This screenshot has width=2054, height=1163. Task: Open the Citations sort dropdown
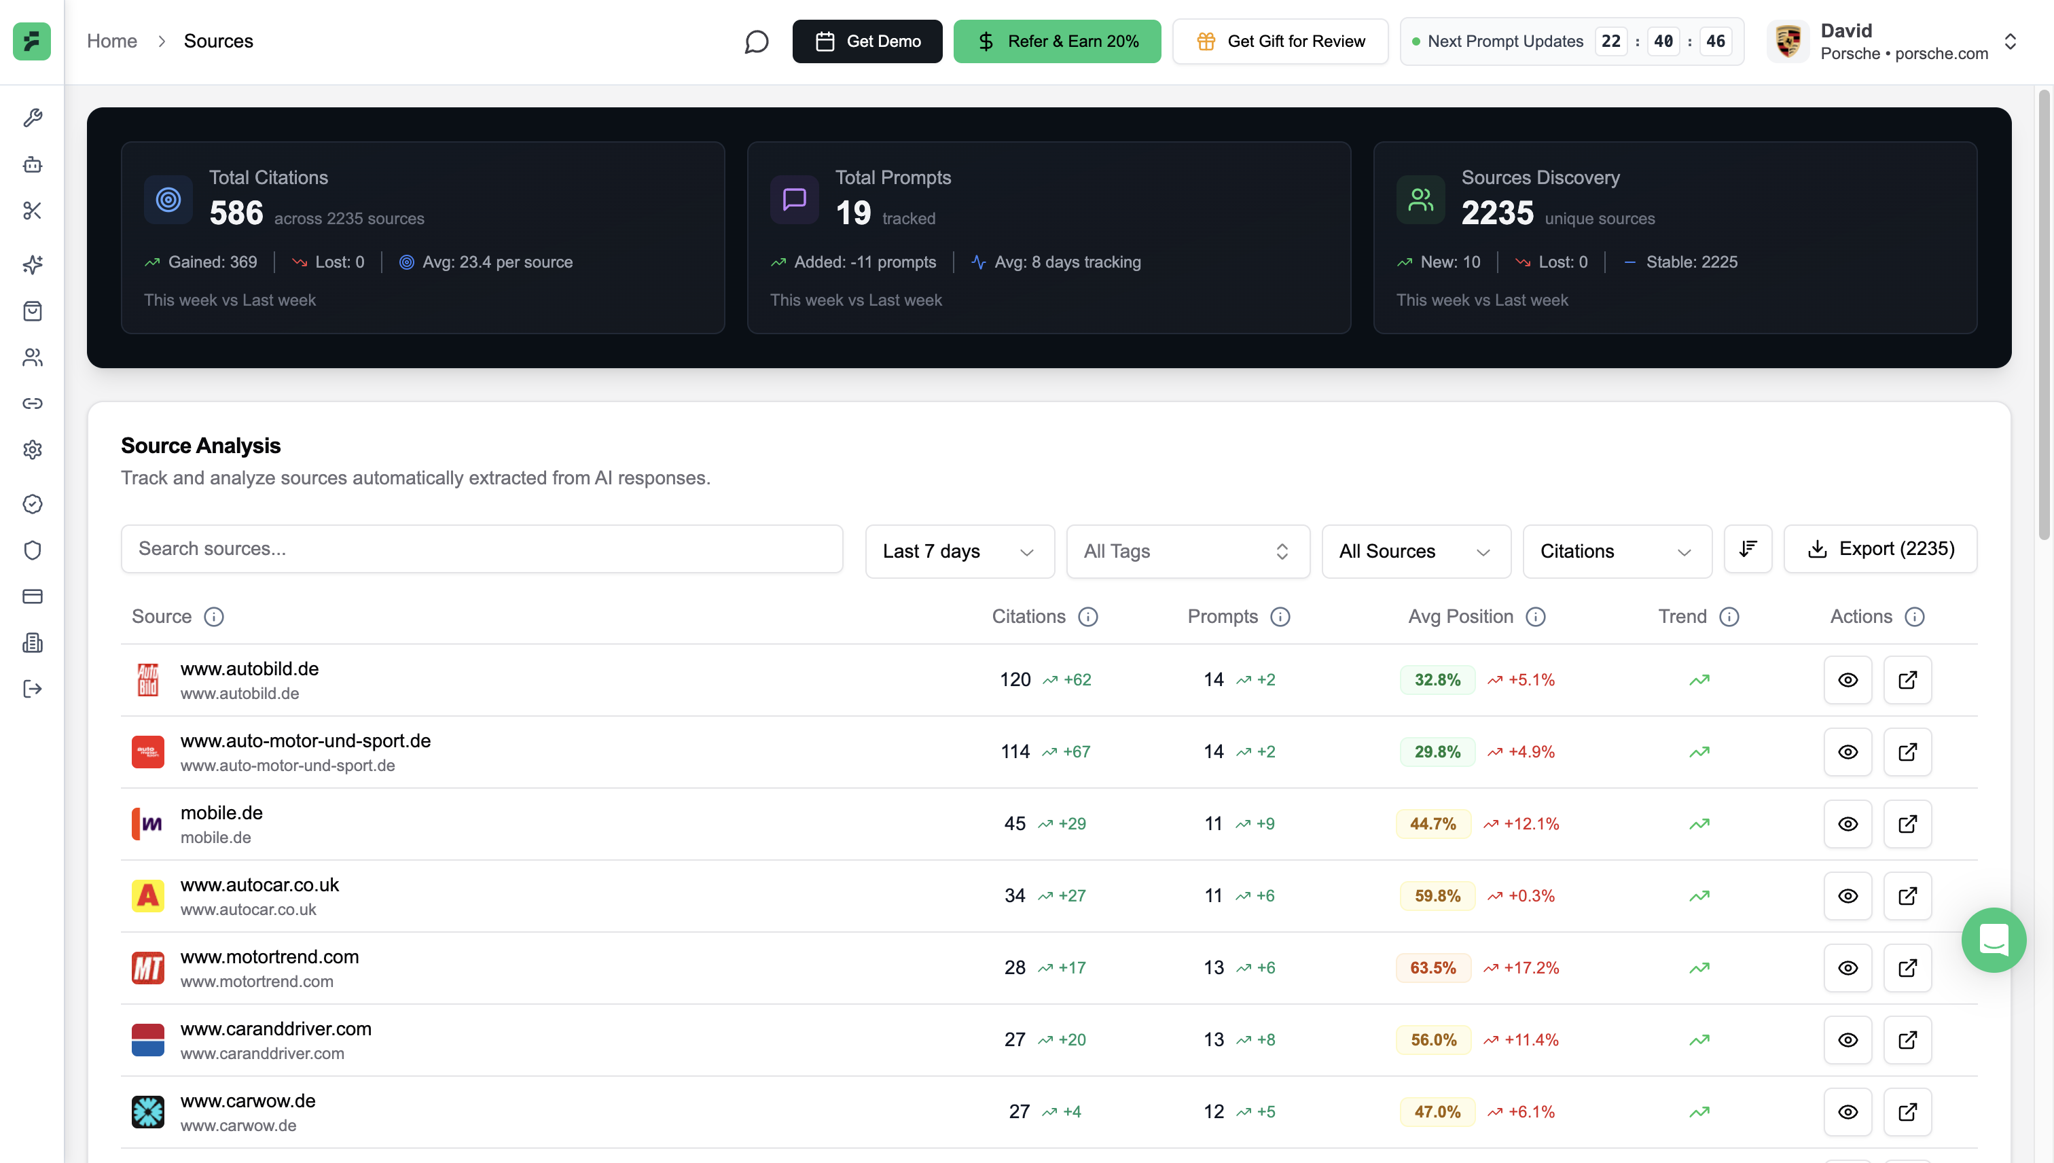pyautogui.click(x=1616, y=551)
